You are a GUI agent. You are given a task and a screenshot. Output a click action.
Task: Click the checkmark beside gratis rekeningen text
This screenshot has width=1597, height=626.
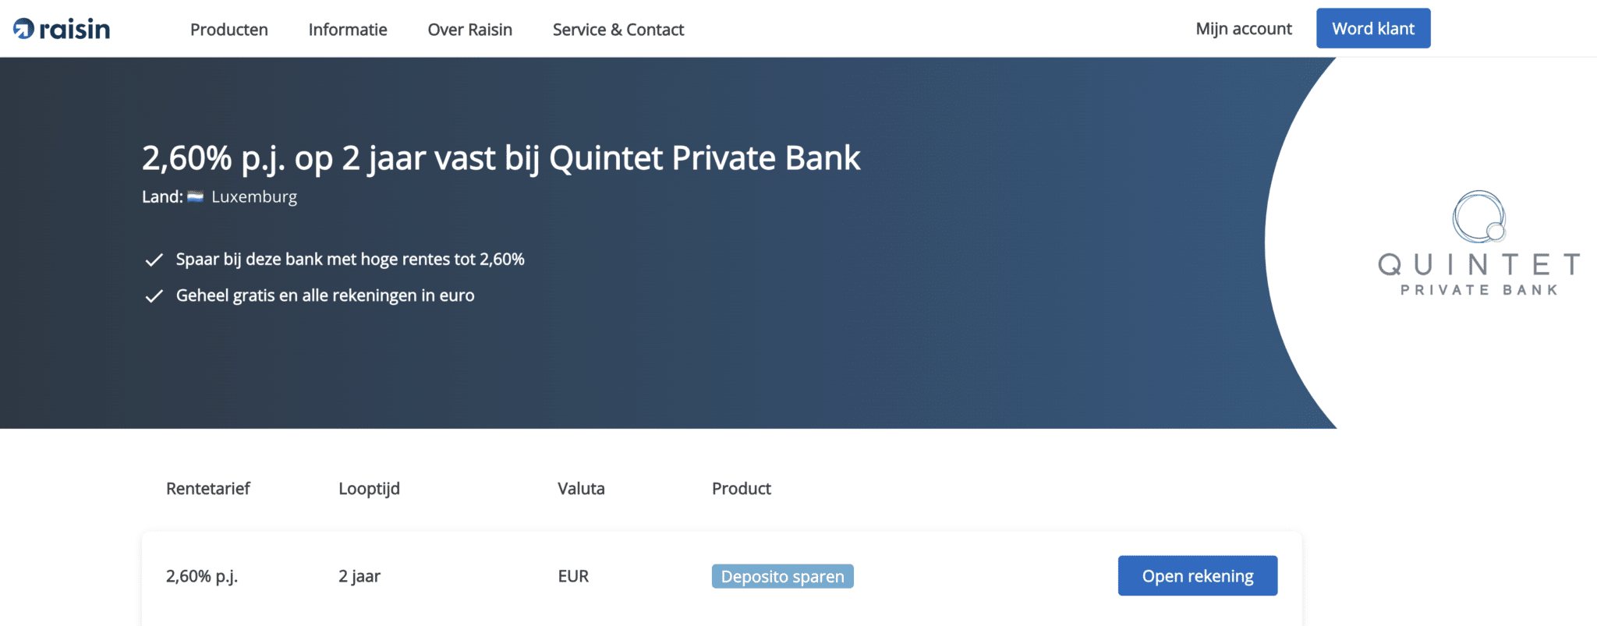click(x=153, y=295)
